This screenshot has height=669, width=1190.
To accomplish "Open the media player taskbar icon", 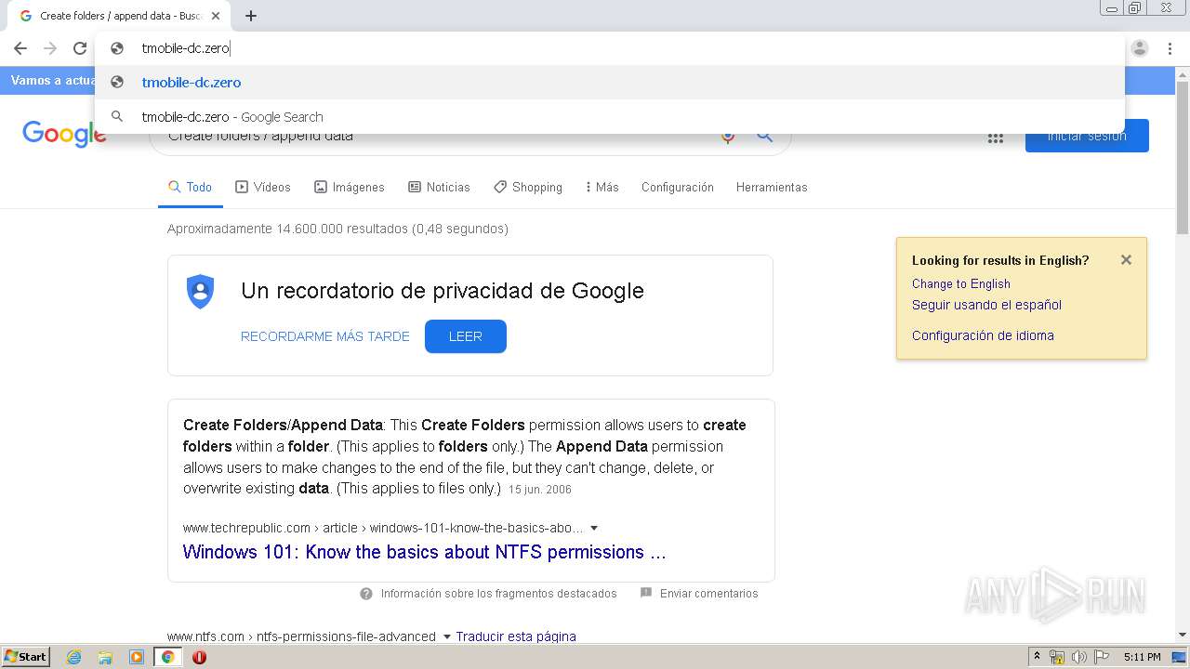I will (x=137, y=657).
